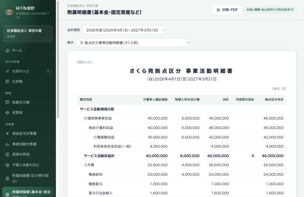Viewport: 304px width, 197px height.
Task: Click the はぐね会計 logo icon
Action: point(9,13)
